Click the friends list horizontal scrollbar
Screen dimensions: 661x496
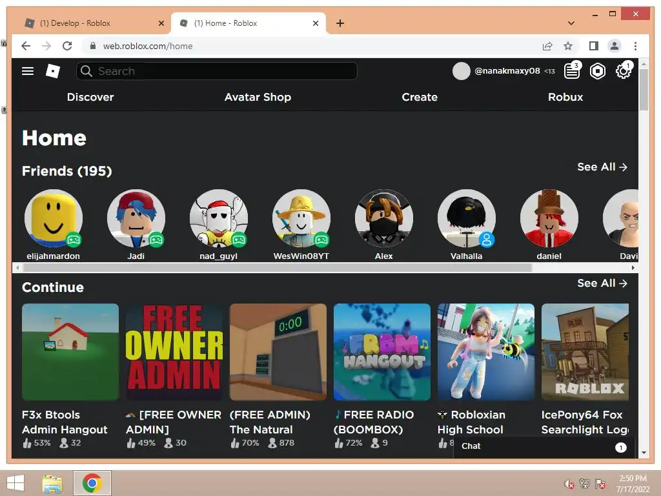(278, 268)
